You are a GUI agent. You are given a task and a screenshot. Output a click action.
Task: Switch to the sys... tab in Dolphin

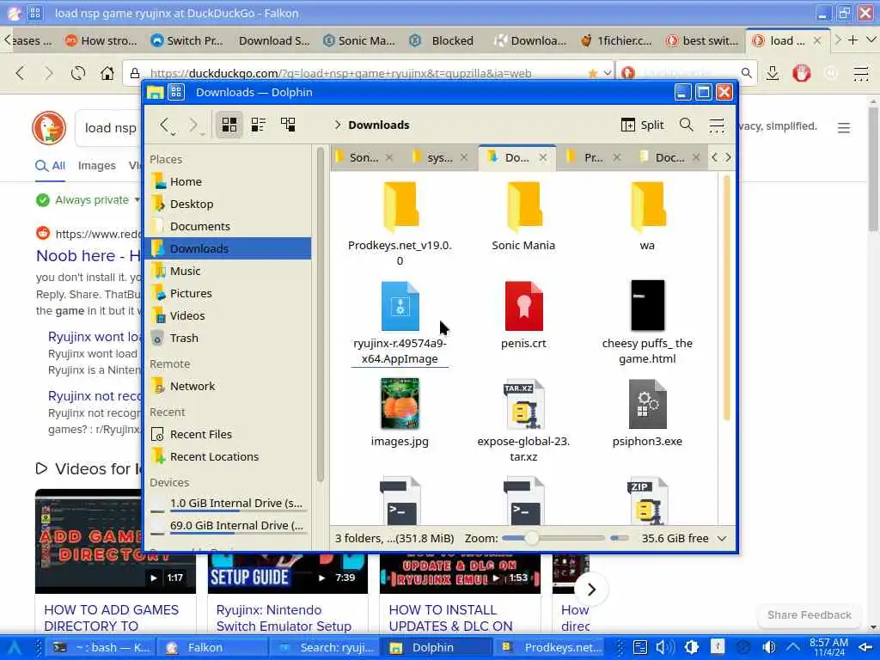[439, 158]
